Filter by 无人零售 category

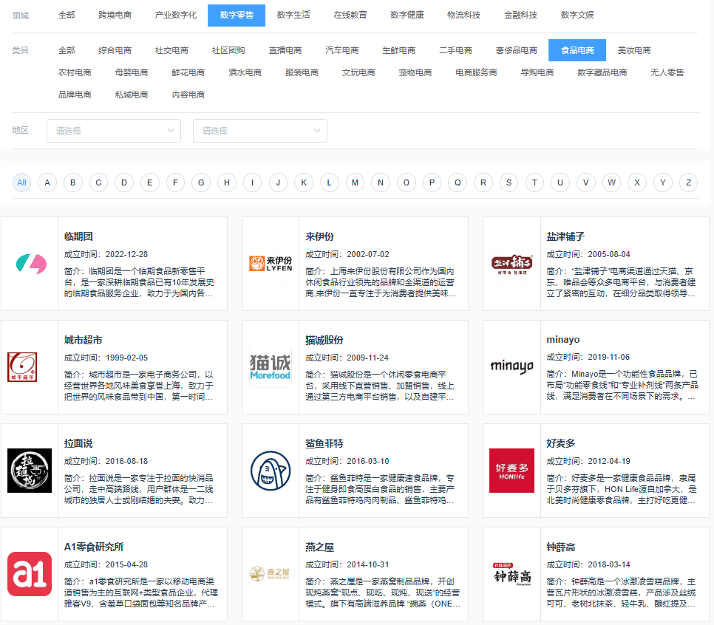click(667, 72)
